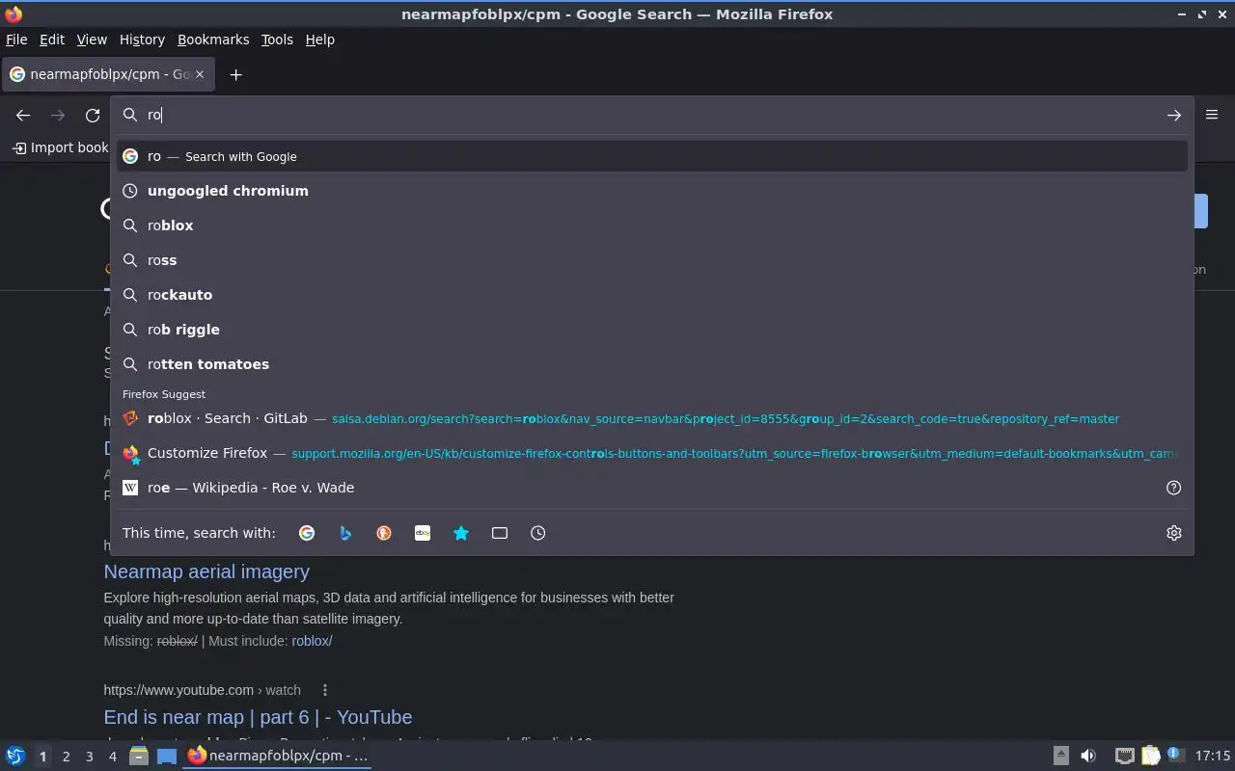Close the nearmapfoblpx/cpm tab
The height and width of the screenshot is (771, 1235).
coord(200,74)
